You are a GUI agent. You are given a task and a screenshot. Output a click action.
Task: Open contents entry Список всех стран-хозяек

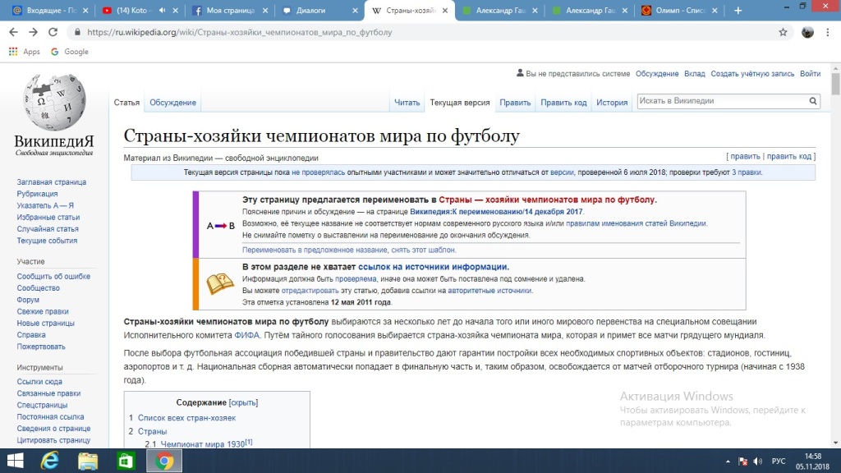(186, 418)
